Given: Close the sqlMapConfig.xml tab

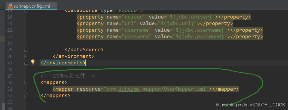Looking at the screenshot, I should point(53,7).
